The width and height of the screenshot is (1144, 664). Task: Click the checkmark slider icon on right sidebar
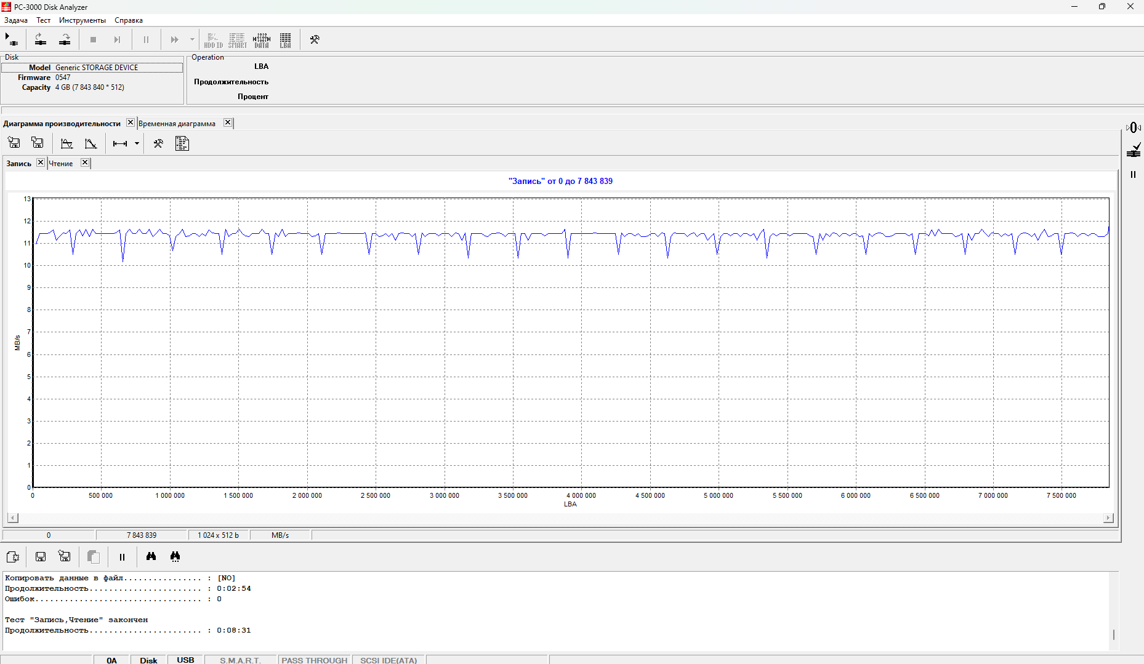(1134, 150)
